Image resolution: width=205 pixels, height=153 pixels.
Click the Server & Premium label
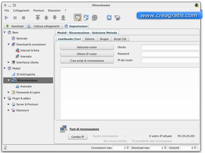[27, 104]
